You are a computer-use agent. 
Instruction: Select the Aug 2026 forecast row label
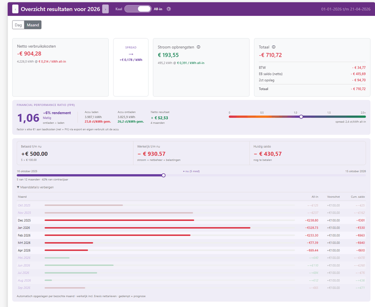[x=24, y=280]
